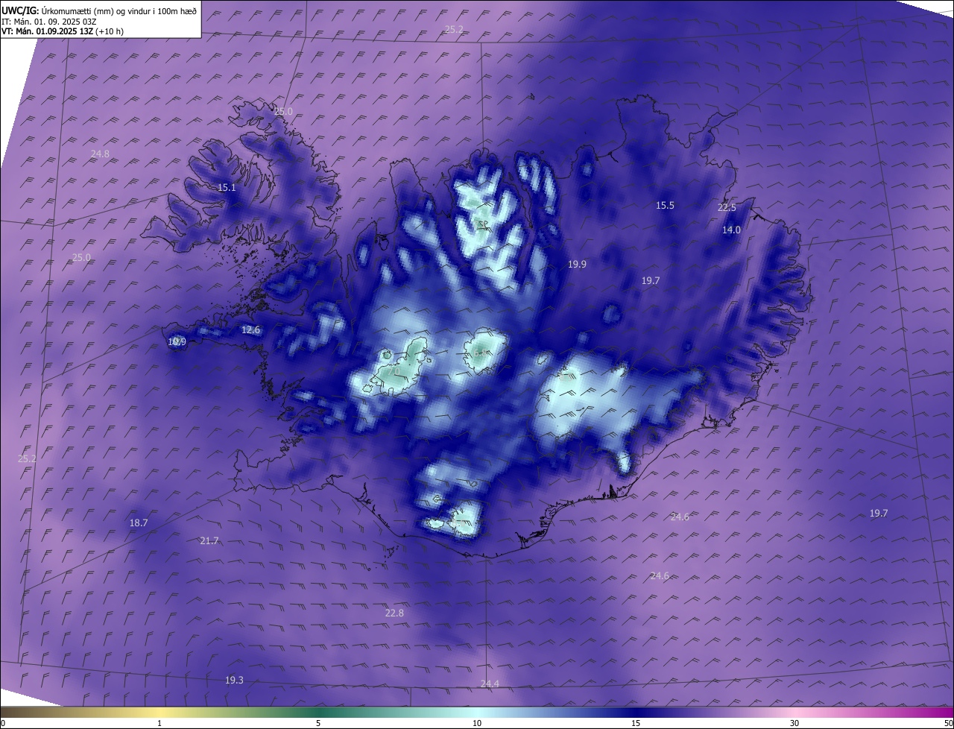Screen dimensions: 954x729
Task: Click the 1 tick on color scale
Action: pyautogui.click(x=159, y=724)
